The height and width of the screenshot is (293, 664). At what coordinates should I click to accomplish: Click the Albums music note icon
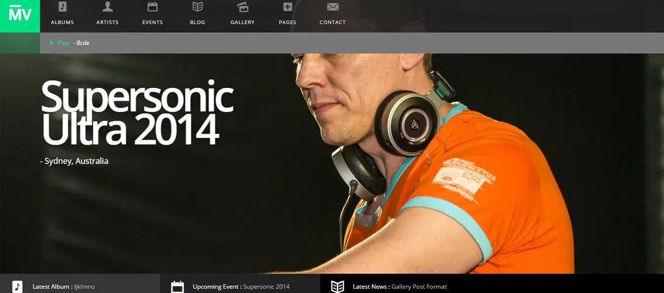coord(62,7)
